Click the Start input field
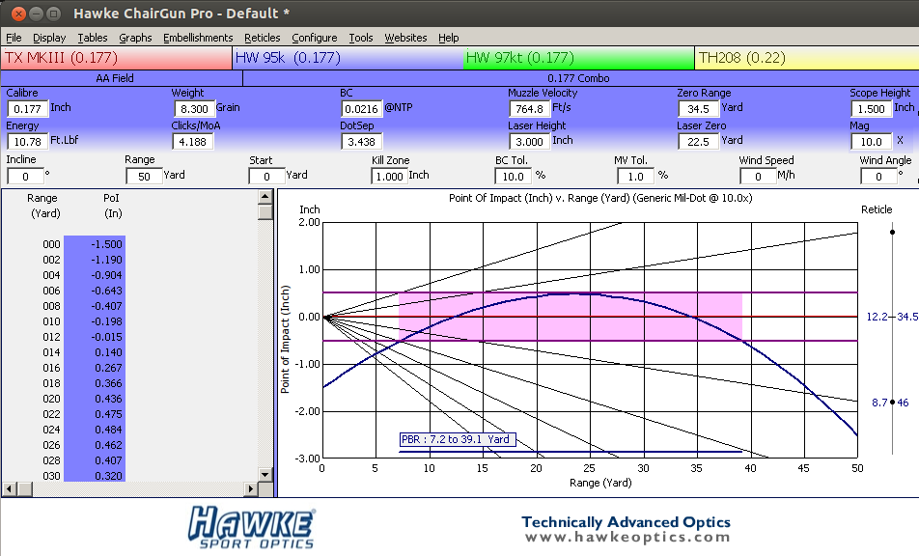This screenshot has height=556, width=919. pos(266,177)
